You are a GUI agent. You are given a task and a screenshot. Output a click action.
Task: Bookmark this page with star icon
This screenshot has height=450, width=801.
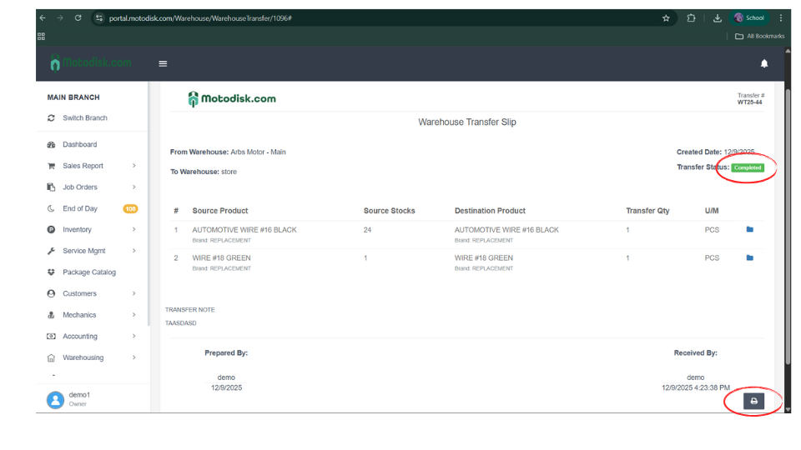[x=666, y=17]
